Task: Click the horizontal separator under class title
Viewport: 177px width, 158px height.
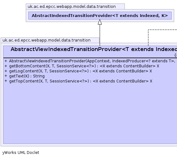Action: pos(90,58)
